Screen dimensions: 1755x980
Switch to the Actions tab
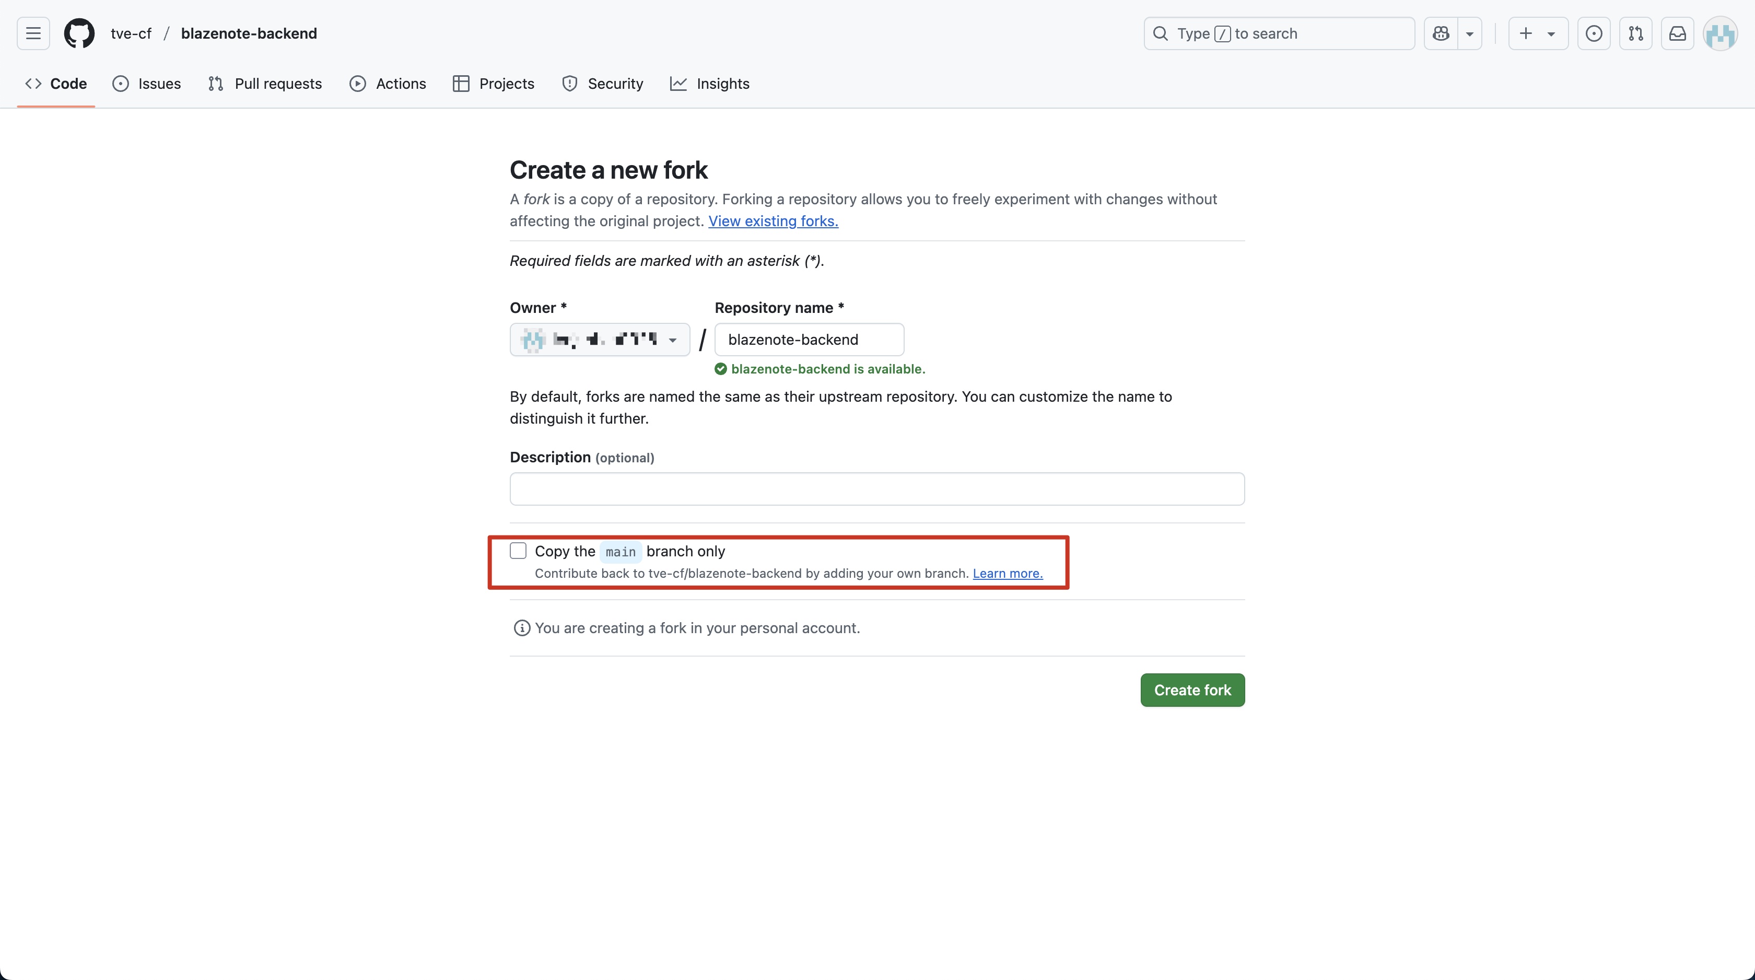388,83
